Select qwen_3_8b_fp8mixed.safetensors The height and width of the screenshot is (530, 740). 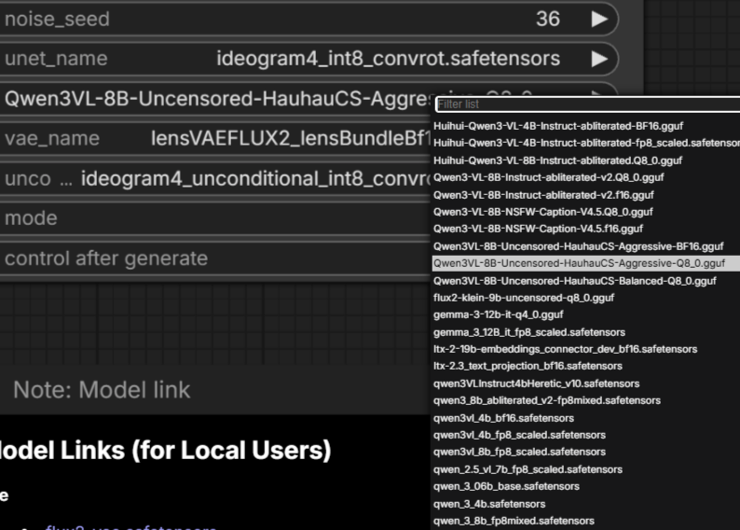tap(586, 522)
